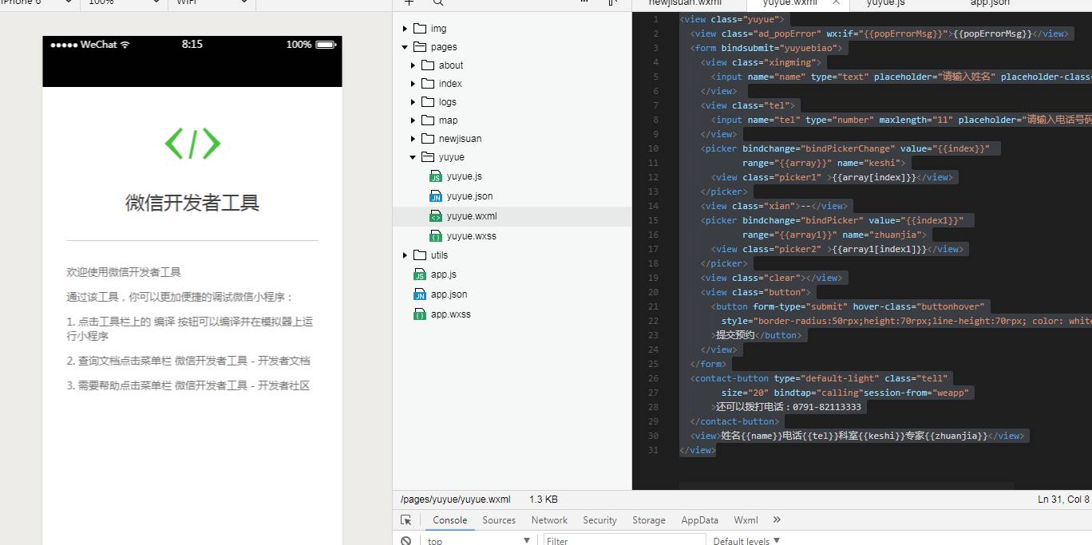
Task: Open yuyue.json in the file tree
Action: tap(469, 196)
